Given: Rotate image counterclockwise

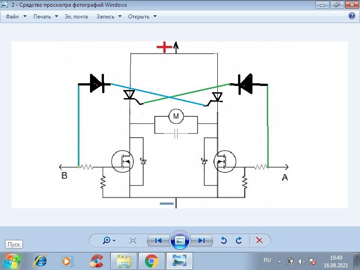Looking at the screenshot, I should click(x=224, y=240).
